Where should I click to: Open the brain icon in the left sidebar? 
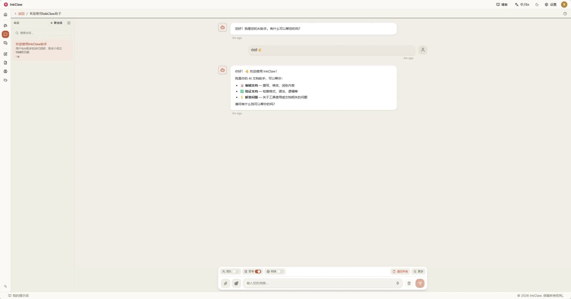(5, 71)
